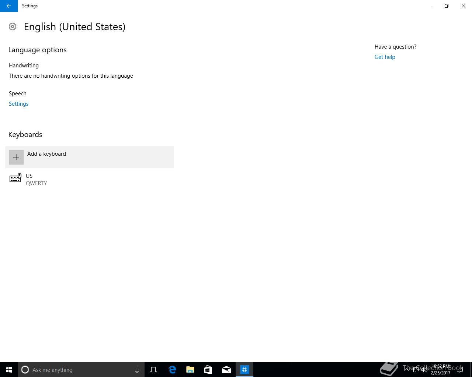Click the Settings app taskbar icon
Image resolution: width=472 pixels, height=377 pixels.
pos(244,370)
